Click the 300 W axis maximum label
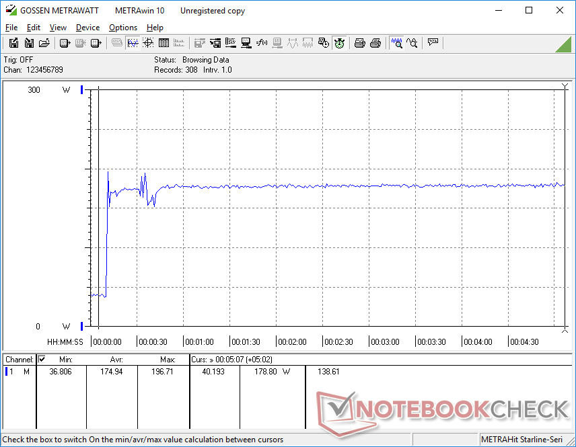Image resolution: width=576 pixels, height=447 pixels. point(34,90)
